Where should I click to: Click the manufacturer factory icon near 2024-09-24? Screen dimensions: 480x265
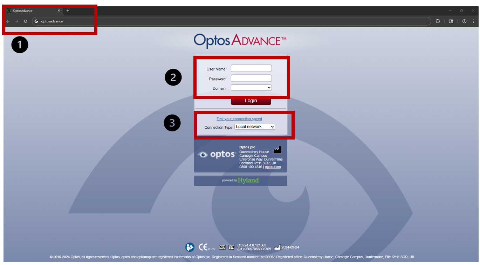pos(277,247)
